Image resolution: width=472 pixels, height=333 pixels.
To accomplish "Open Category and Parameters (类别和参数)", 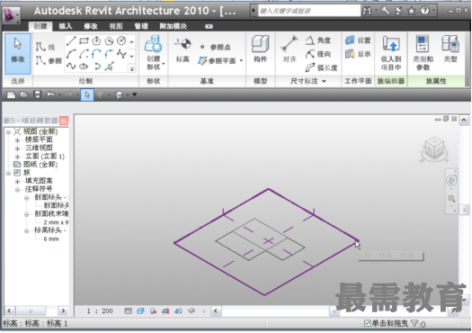I will [x=423, y=53].
